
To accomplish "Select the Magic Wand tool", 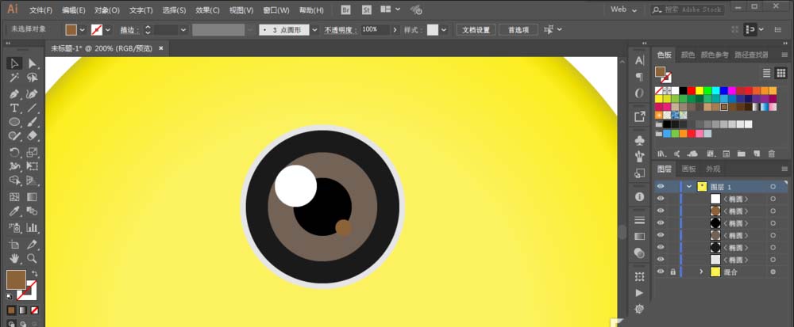I will (x=14, y=78).
